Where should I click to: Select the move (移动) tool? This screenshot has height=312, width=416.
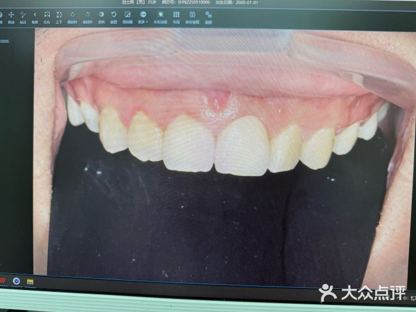(x=11, y=17)
